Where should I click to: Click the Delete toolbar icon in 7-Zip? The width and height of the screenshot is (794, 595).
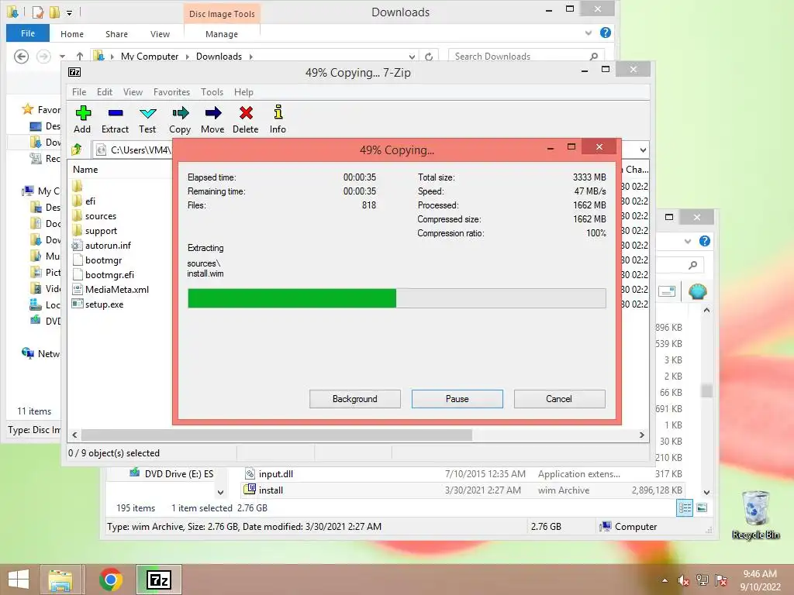pos(246,119)
